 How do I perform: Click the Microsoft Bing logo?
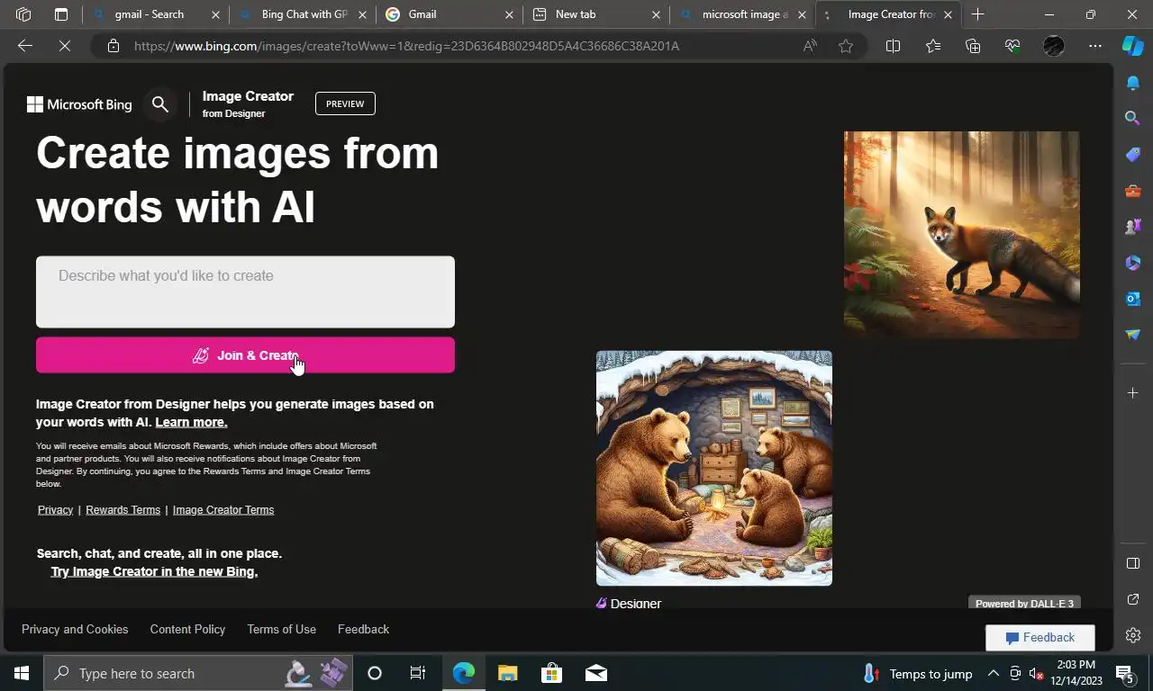click(x=79, y=104)
